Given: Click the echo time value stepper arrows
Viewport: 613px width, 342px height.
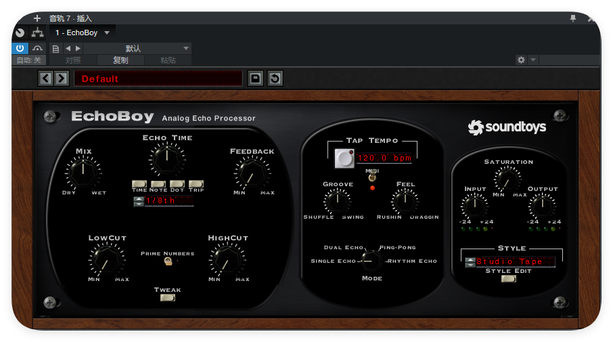Looking at the screenshot, I should pyautogui.click(x=139, y=202).
